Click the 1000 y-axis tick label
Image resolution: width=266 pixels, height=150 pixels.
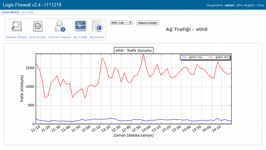(x=30, y=87)
